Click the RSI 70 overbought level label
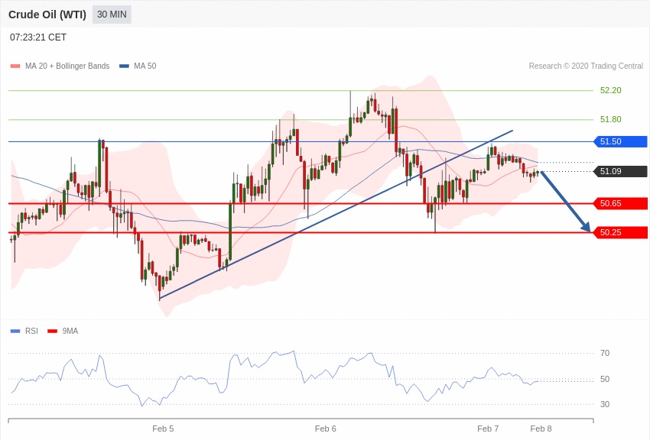The height and width of the screenshot is (440, 650). 605,353
